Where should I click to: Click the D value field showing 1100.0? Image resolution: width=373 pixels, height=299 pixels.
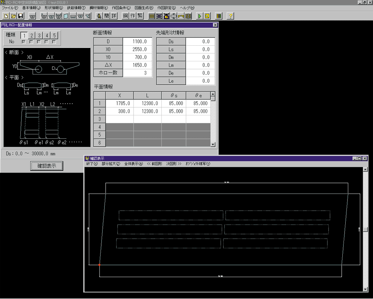click(137, 42)
